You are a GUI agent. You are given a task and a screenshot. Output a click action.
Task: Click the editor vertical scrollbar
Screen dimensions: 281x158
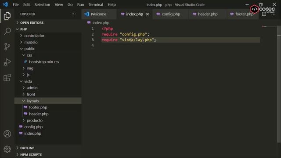(279, 84)
